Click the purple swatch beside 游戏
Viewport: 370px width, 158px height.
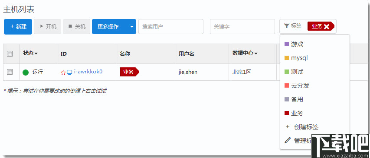click(287, 44)
